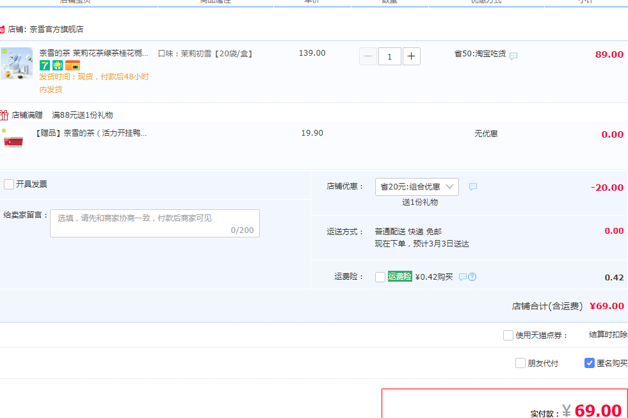The width and height of the screenshot is (628, 418).
Task: Decrease quantity with the minus button
Action: [x=368, y=56]
